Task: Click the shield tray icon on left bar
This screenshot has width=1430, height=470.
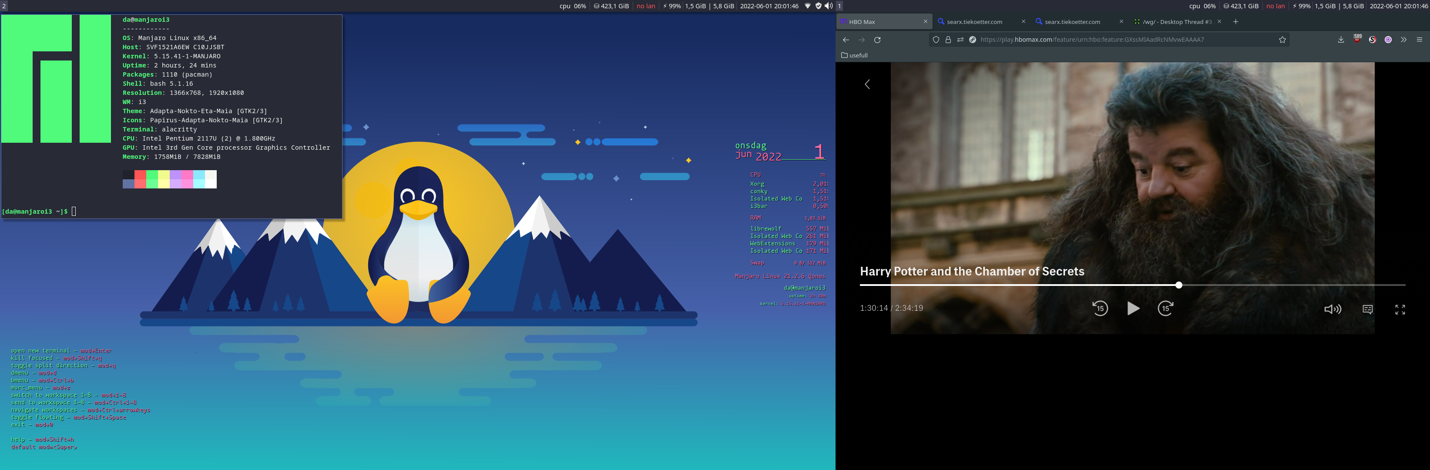Action: pyautogui.click(x=818, y=6)
